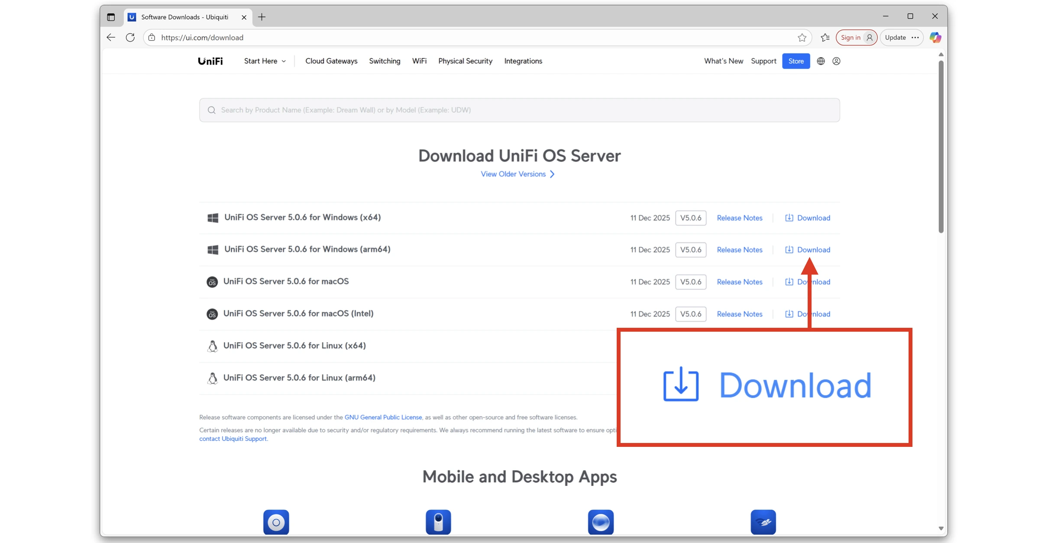Viewport: 1048px width, 543px height.
Task: Open the user account icon in site header
Action: [x=836, y=61]
